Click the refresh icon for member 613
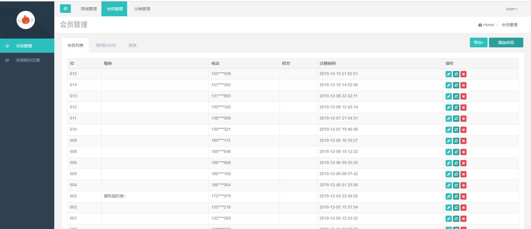This screenshot has height=229, width=531. [x=456, y=96]
